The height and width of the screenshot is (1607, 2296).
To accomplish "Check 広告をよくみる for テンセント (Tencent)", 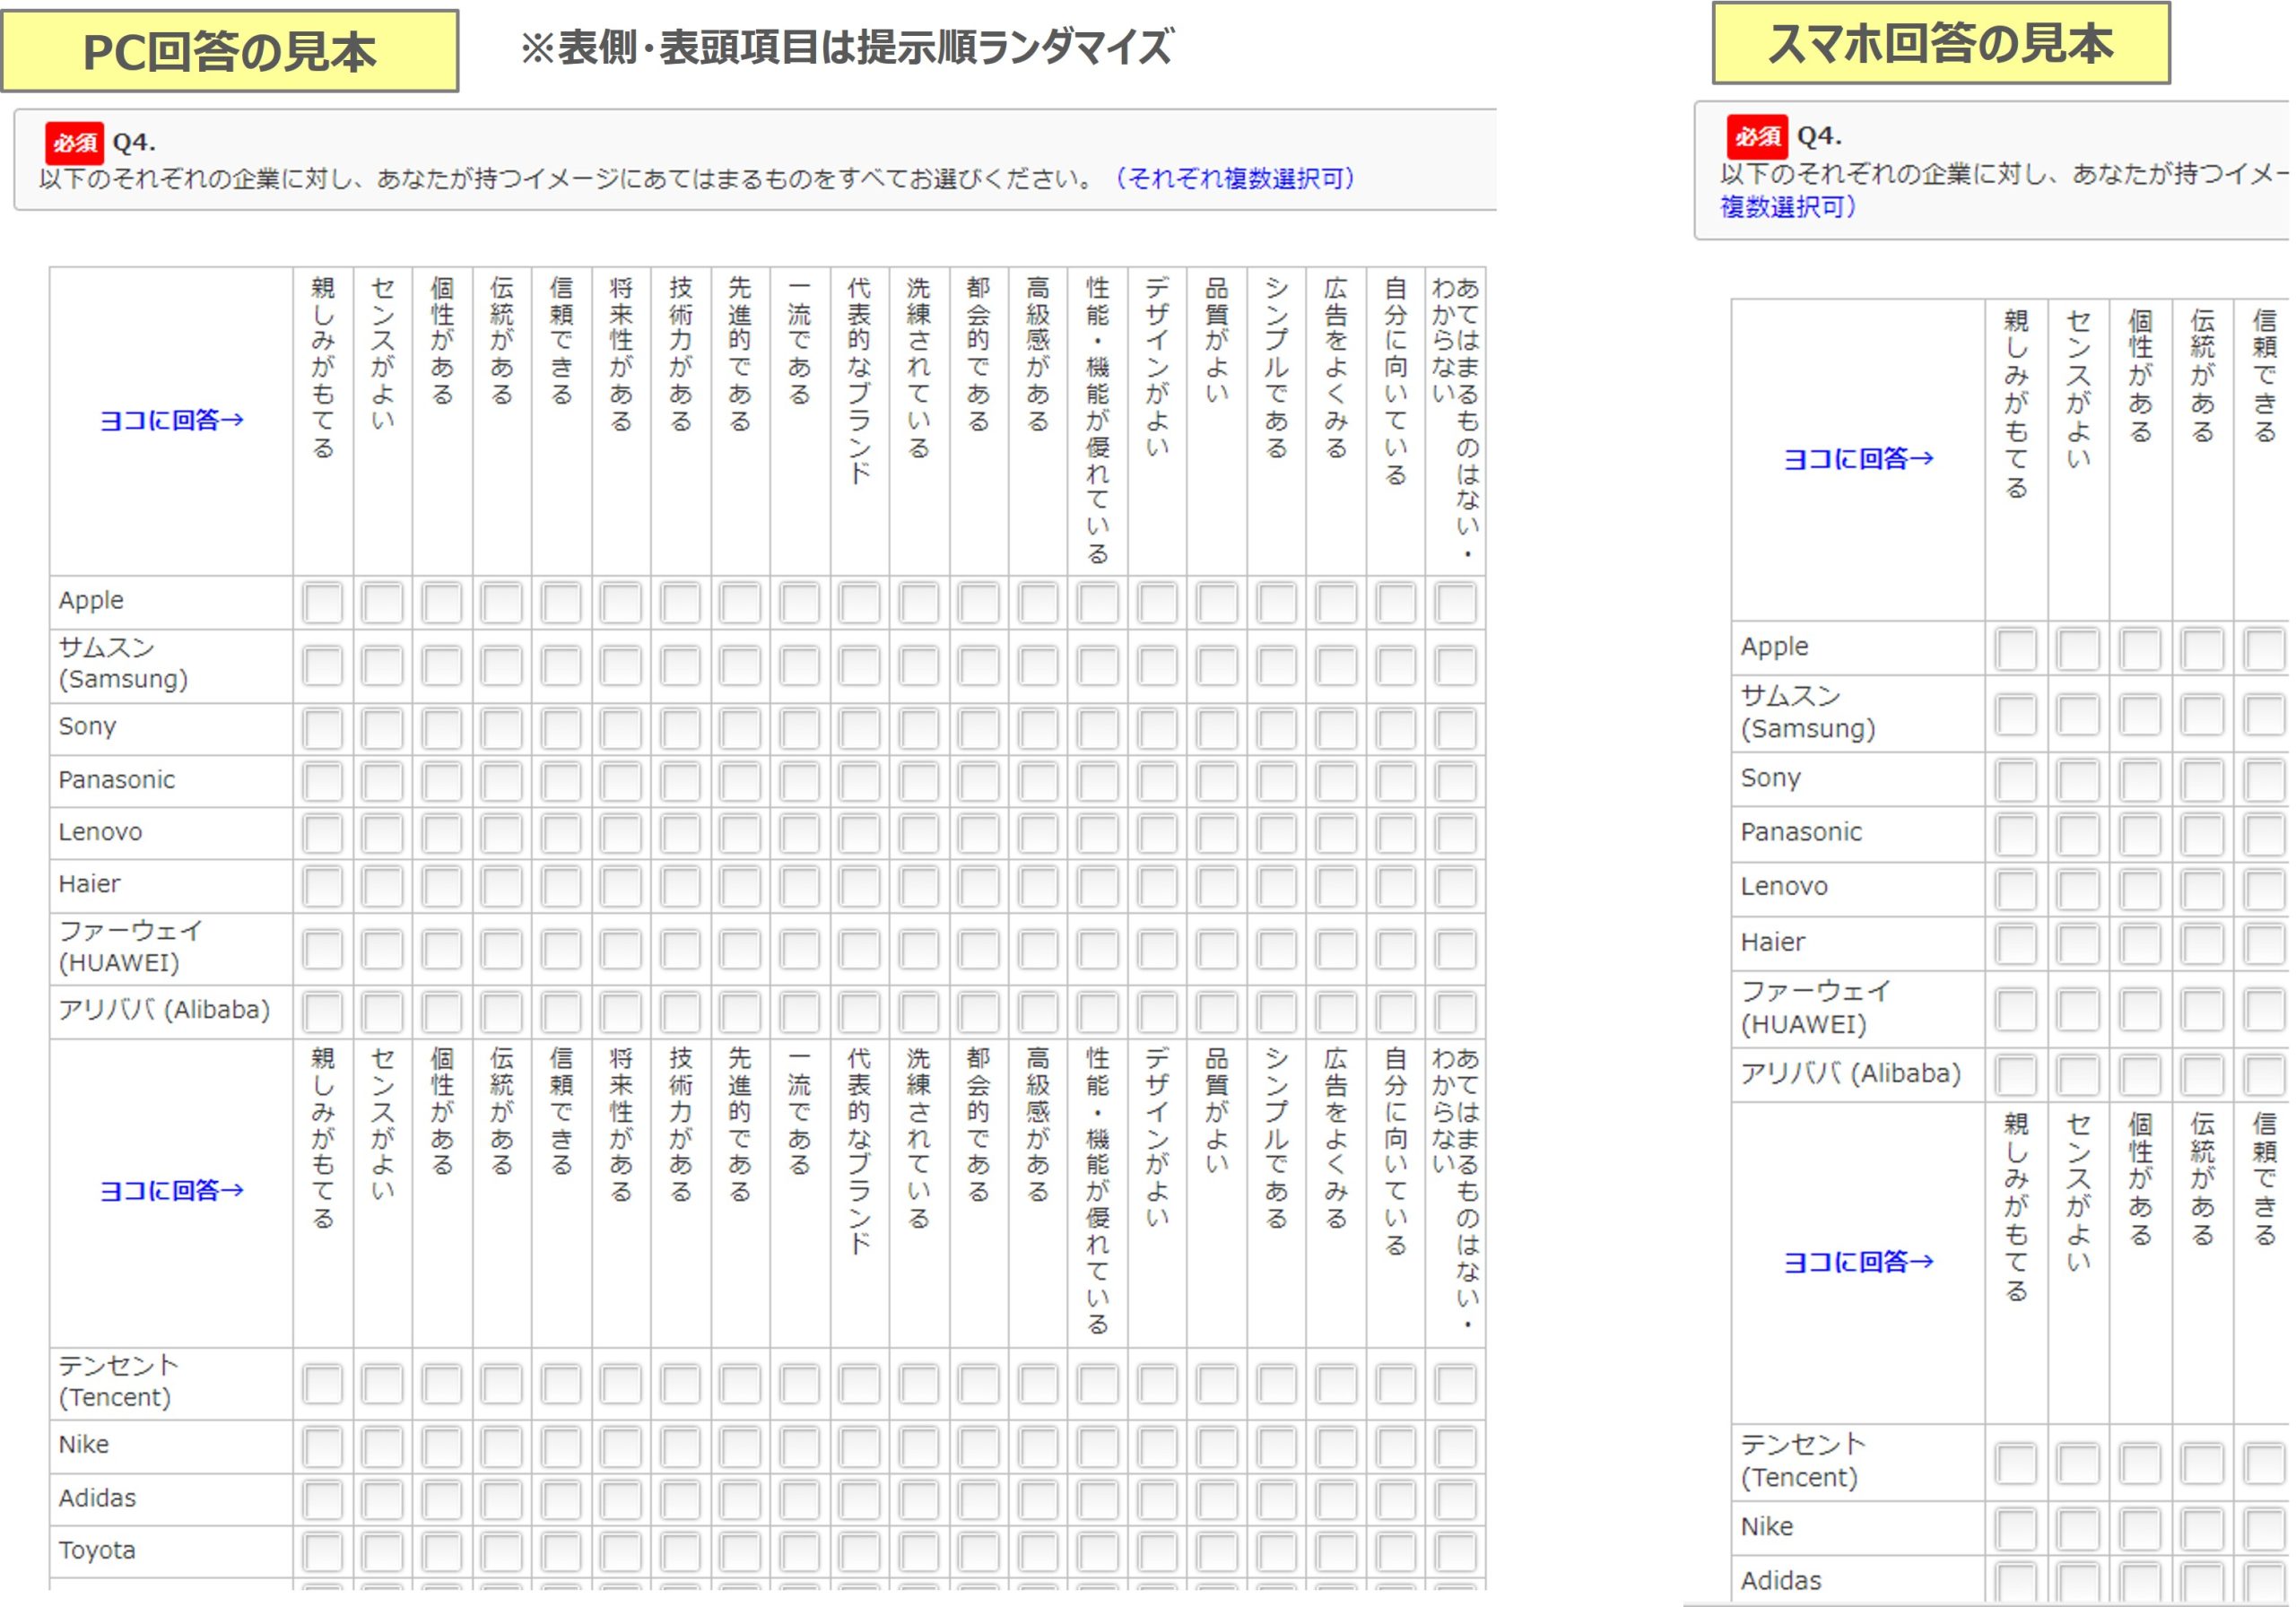I will coord(1334,1385).
